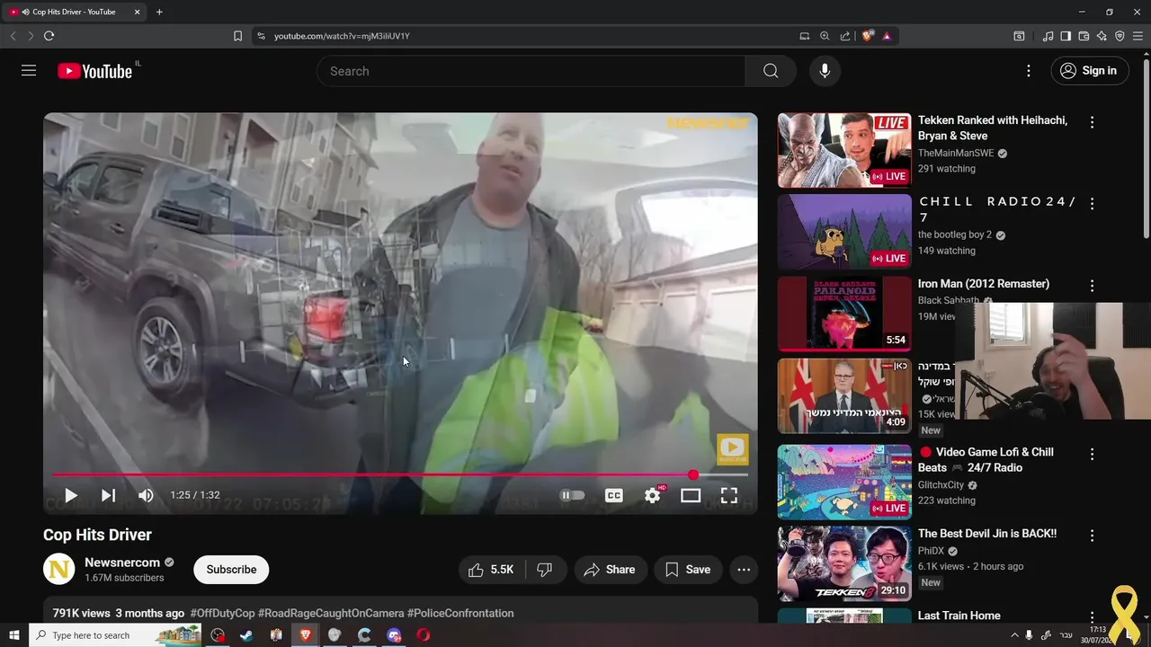Click the Sign in button

[x=1089, y=71]
